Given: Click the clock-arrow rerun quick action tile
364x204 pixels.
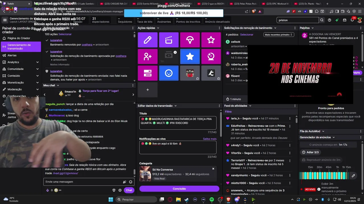Looking at the screenshot, I should [211, 56].
